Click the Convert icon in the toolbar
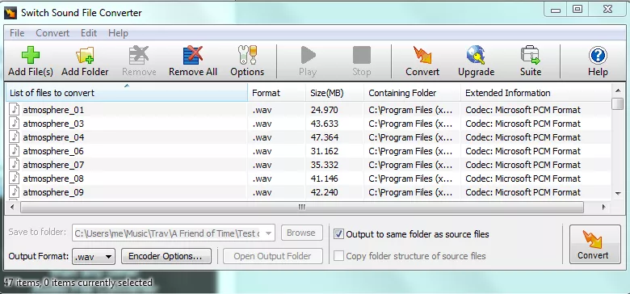 (x=422, y=56)
